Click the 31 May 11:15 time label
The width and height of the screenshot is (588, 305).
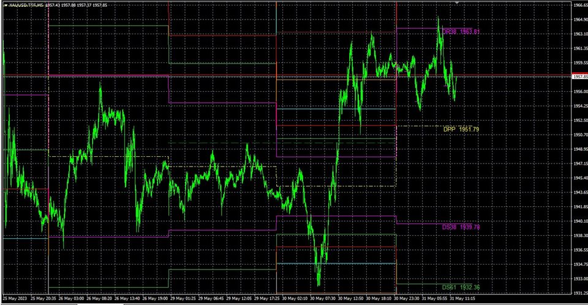point(462,299)
